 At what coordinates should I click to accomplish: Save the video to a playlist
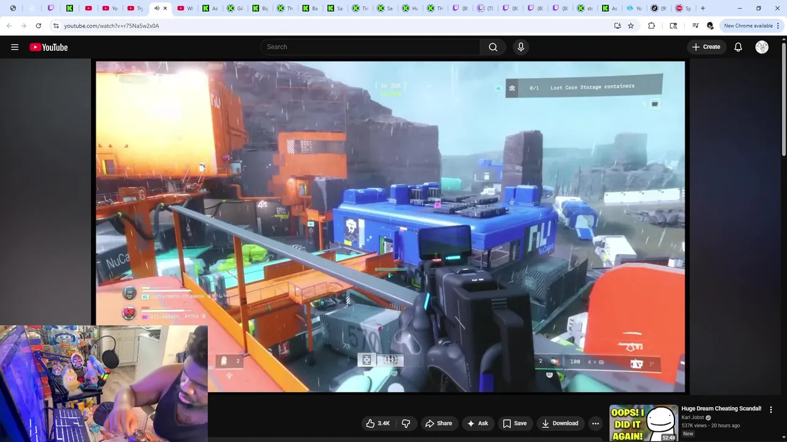[515, 423]
